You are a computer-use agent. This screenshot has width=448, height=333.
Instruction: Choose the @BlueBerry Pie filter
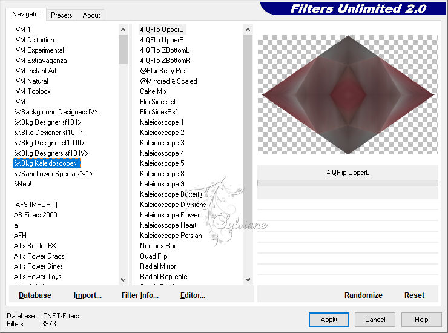[x=162, y=71]
